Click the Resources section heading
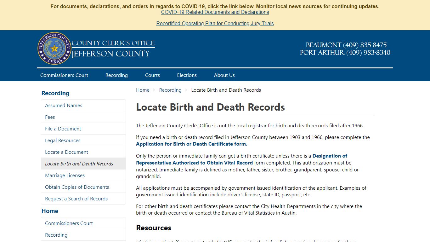 pyautogui.click(x=154, y=228)
